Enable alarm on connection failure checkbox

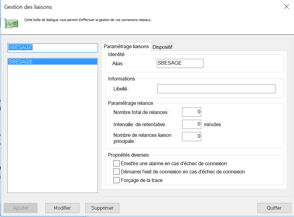[x=116, y=163]
